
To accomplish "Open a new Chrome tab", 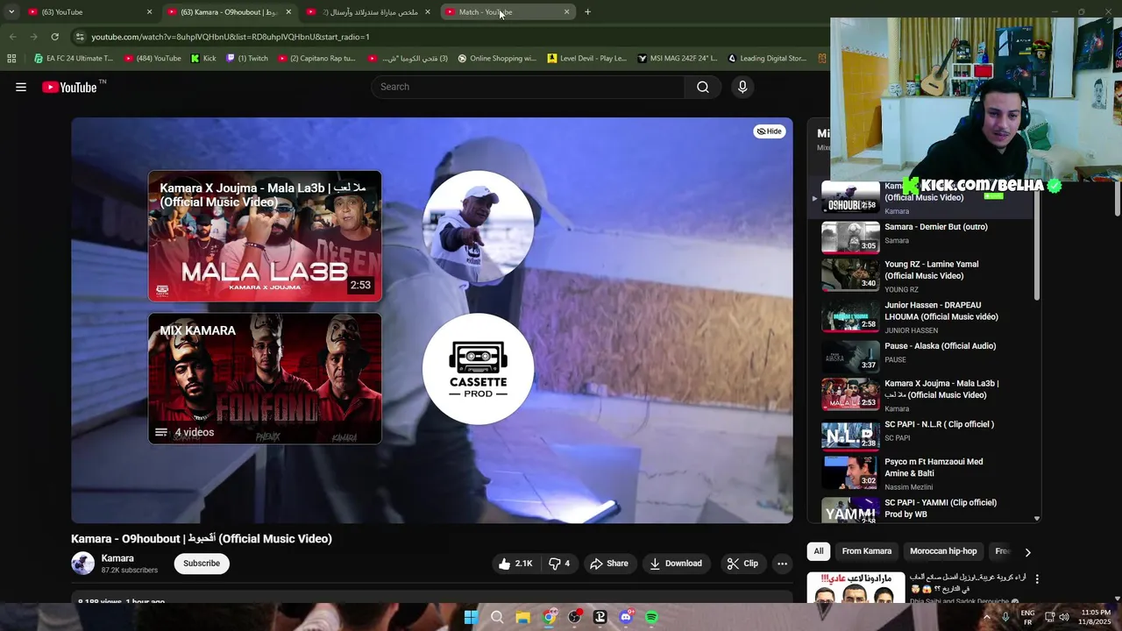I will (x=587, y=12).
